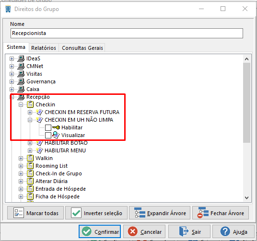
Task: Expand the Ficha de Hóspede node
Action: click(x=21, y=196)
